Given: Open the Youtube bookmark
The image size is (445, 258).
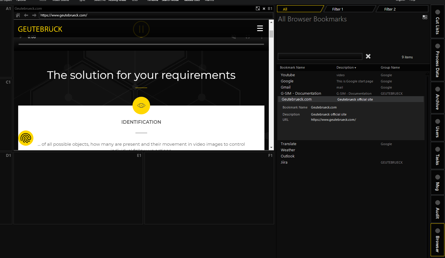Looking at the screenshot, I should 351,75.
